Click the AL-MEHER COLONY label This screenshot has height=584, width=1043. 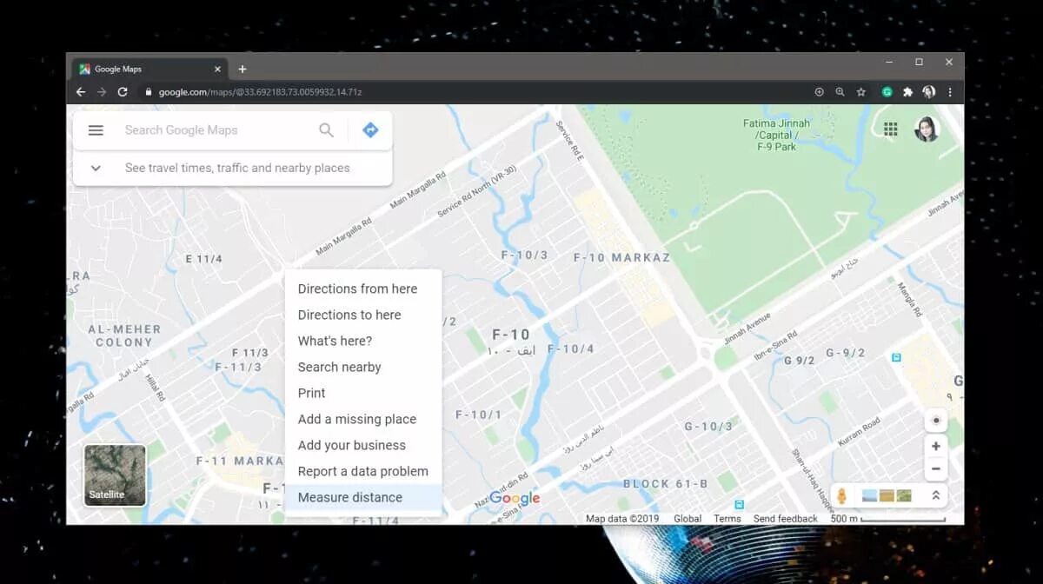point(124,335)
